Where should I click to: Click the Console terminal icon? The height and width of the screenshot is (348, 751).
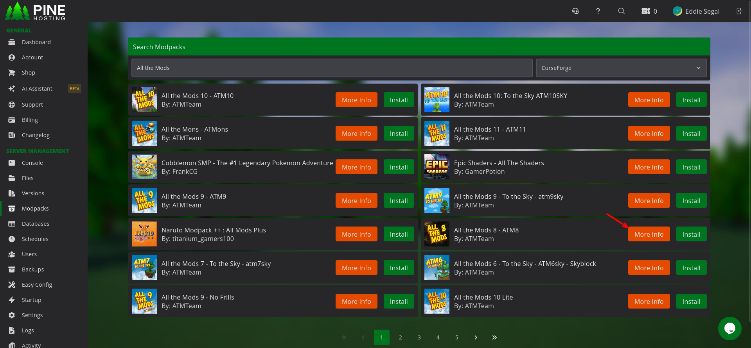pyautogui.click(x=12, y=163)
